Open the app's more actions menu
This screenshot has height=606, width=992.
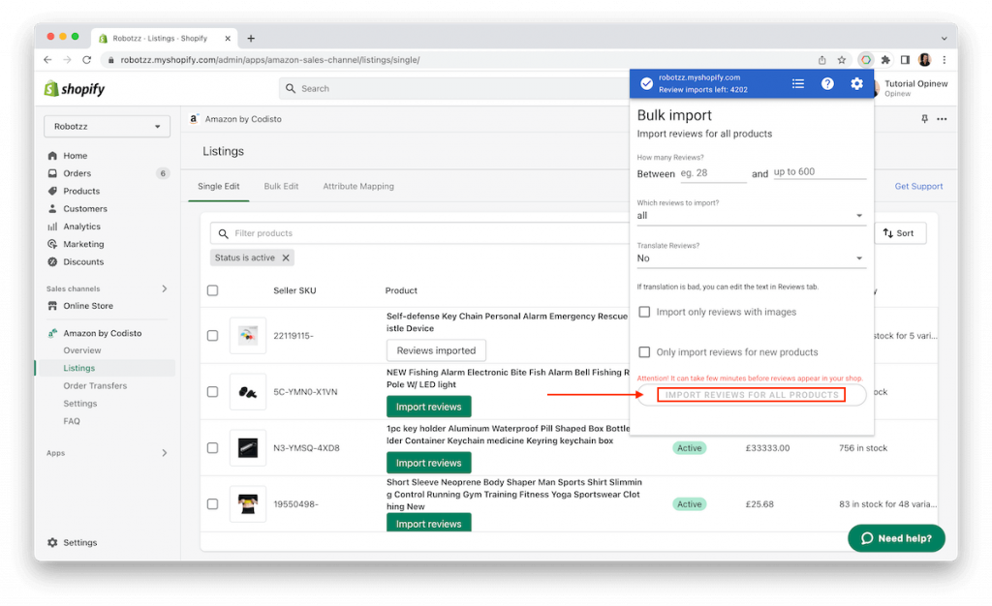point(942,119)
